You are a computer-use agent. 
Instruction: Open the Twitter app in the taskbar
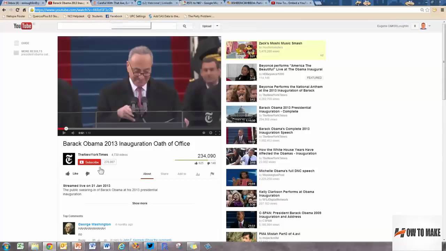[x=150, y=246]
